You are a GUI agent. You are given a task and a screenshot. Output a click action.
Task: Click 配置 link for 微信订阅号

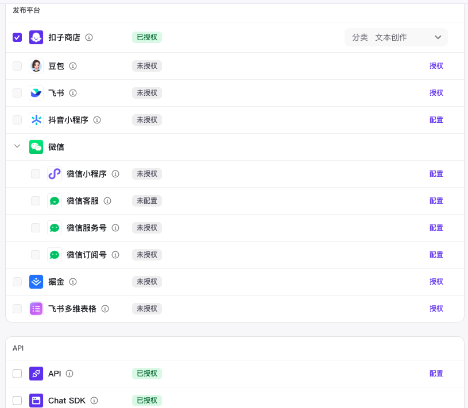[436, 255]
